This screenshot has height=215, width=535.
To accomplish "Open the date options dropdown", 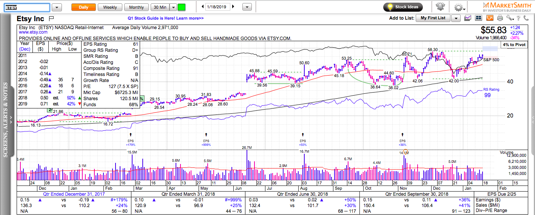I will tap(247, 7).
